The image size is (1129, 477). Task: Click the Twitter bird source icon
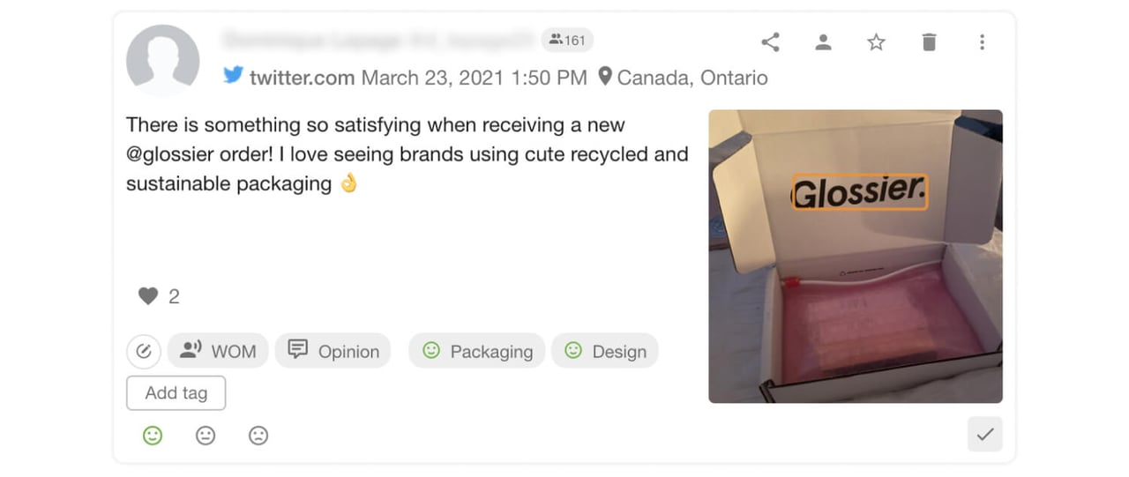233,76
